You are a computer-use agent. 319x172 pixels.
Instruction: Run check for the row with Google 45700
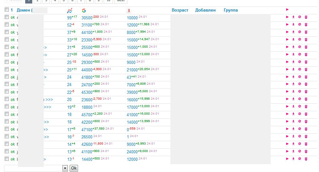click(x=287, y=114)
